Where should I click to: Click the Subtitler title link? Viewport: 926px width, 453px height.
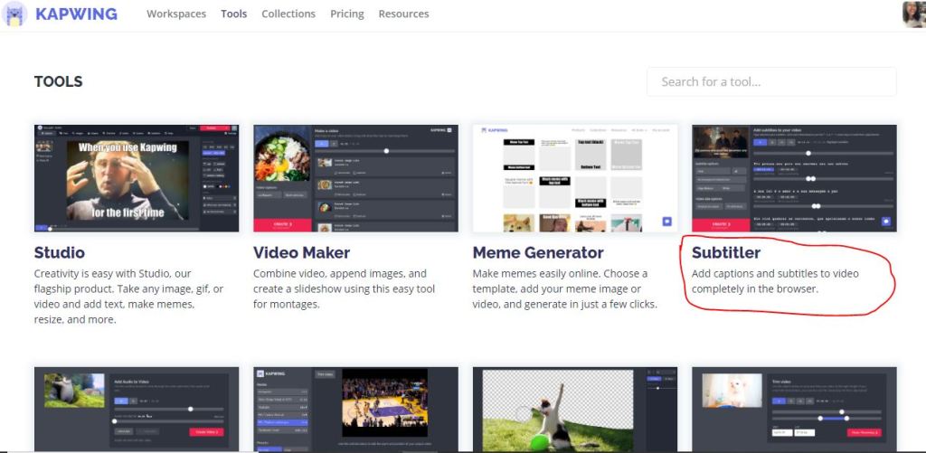tap(726, 252)
